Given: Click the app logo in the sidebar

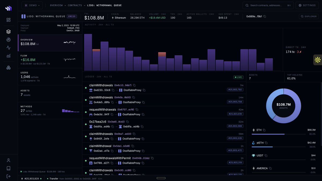Looking at the screenshot, I should [9, 8].
